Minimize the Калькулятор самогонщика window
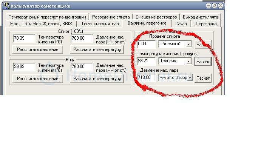258x145 pixels. click(x=208, y=6)
